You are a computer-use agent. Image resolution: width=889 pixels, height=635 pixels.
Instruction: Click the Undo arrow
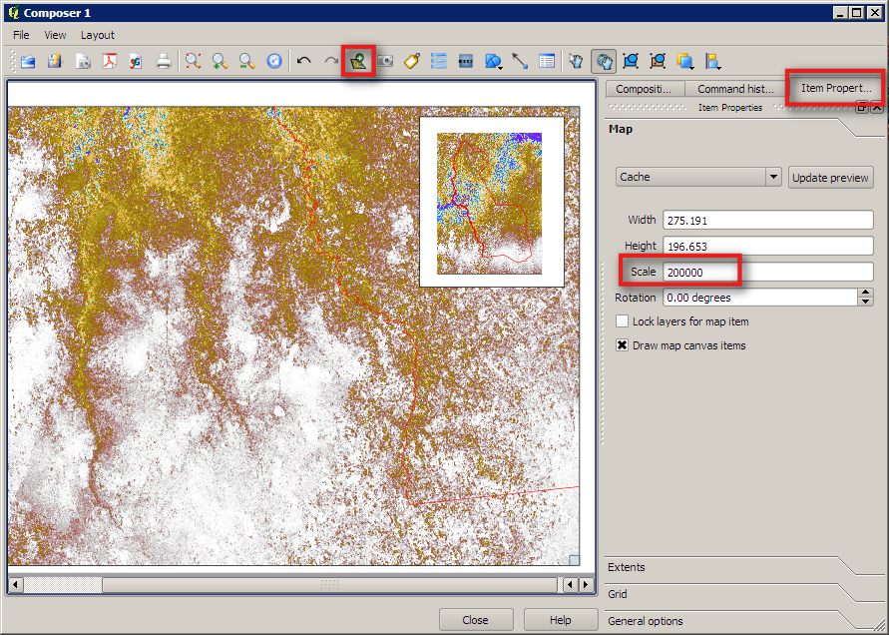pos(304,60)
